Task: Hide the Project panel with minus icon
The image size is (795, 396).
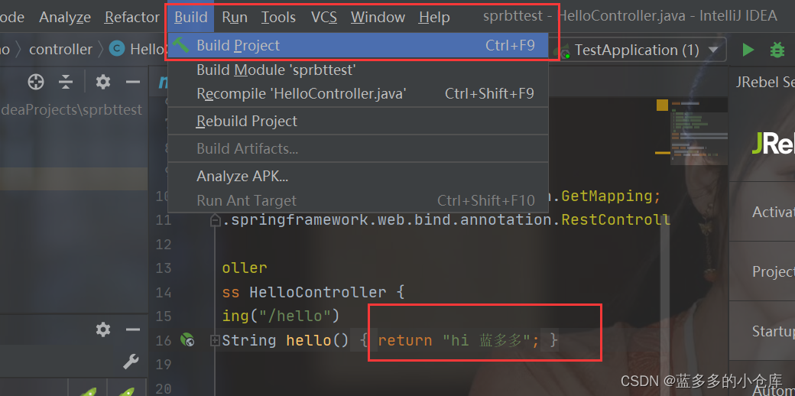Action: pyautogui.click(x=133, y=82)
